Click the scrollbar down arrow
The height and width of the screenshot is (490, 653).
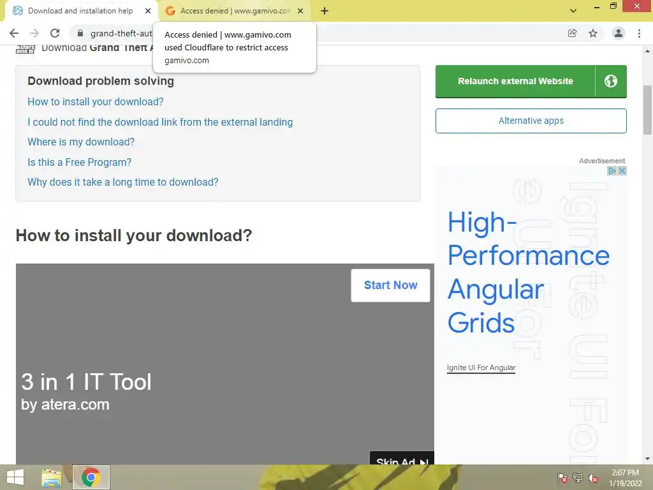point(647,459)
